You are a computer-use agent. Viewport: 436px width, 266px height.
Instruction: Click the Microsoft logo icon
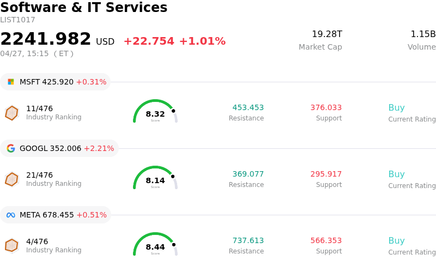click(11, 82)
